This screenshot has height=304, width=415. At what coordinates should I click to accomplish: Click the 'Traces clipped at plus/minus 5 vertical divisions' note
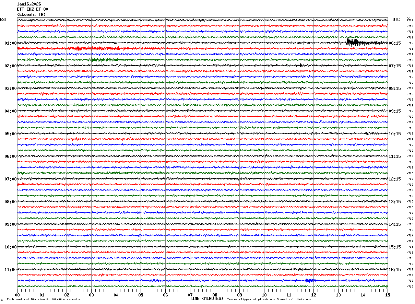269,300
